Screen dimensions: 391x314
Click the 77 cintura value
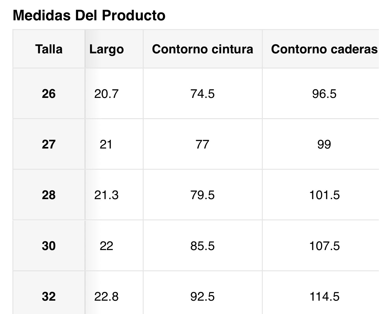click(202, 144)
